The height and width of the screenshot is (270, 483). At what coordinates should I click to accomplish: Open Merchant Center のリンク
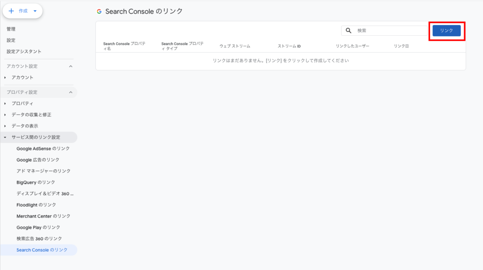(x=43, y=216)
